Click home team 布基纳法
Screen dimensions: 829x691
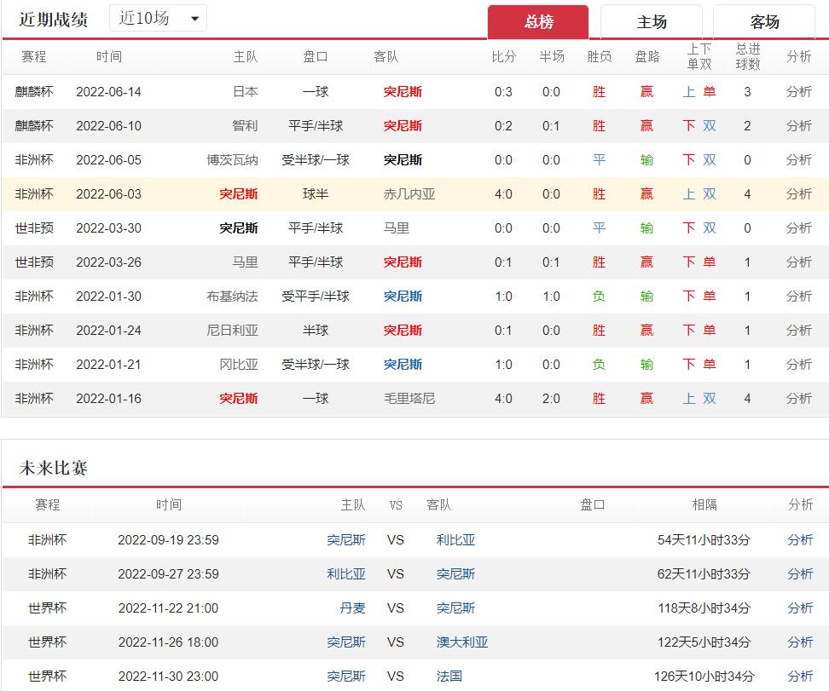(x=233, y=297)
